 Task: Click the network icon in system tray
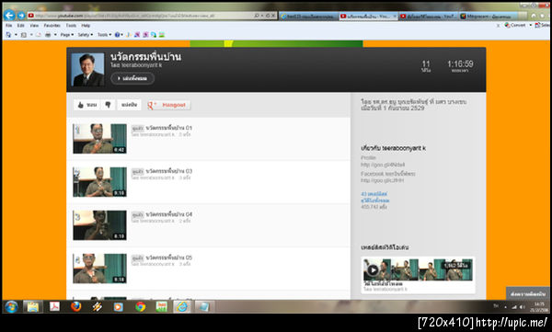click(514, 307)
